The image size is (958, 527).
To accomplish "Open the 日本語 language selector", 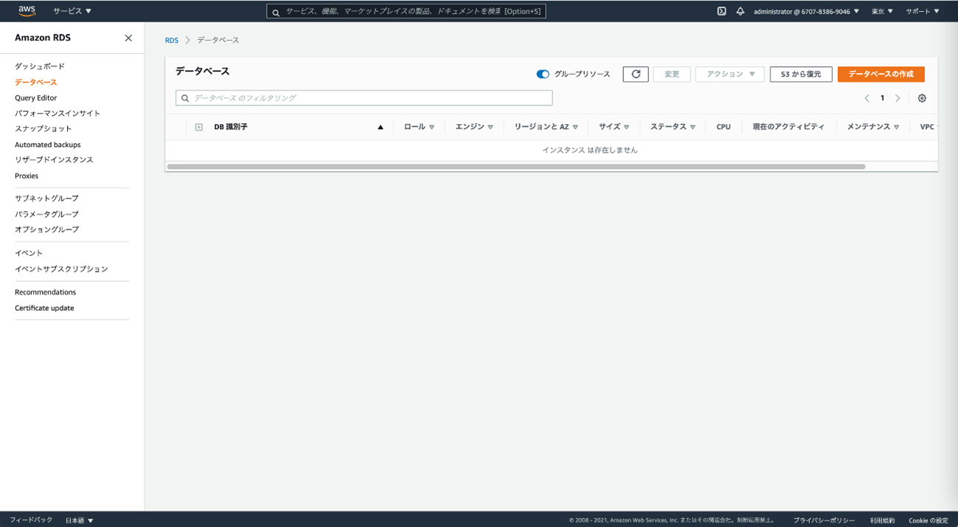I will click(79, 520).
